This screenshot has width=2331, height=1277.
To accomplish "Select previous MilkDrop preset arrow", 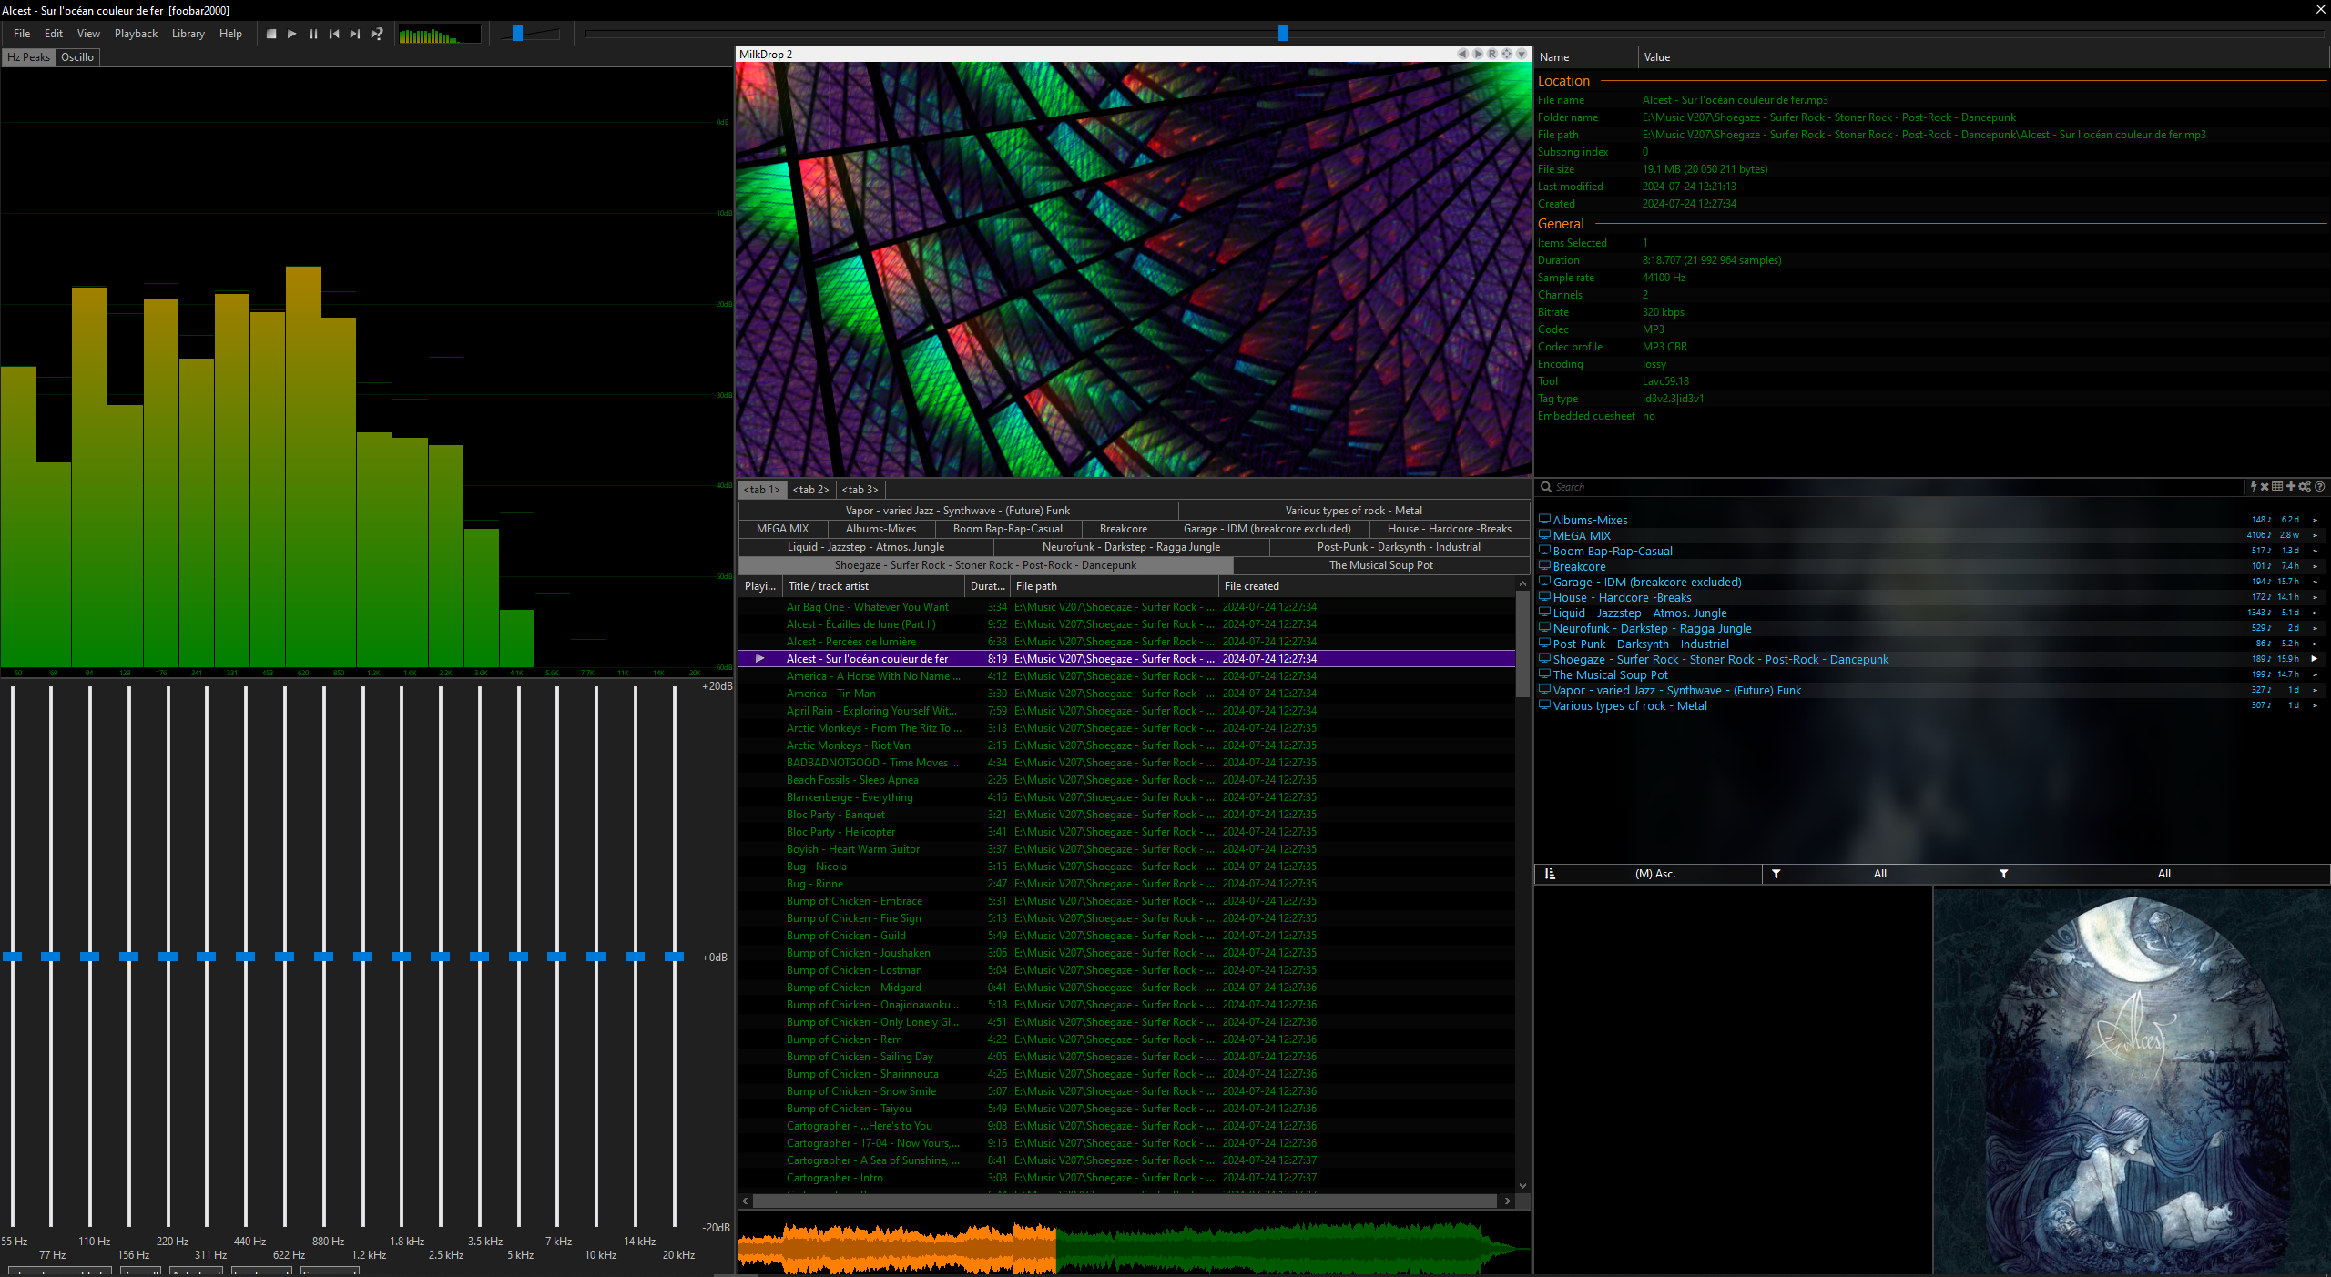I will coord(1462,54).
